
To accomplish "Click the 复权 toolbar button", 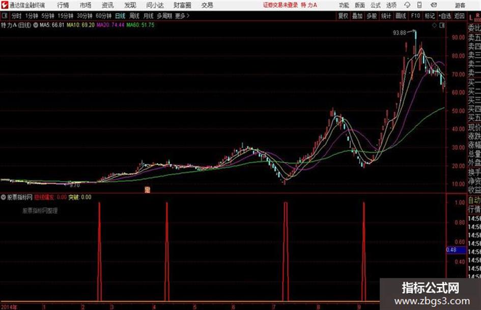I will click(x=343, y=16).
